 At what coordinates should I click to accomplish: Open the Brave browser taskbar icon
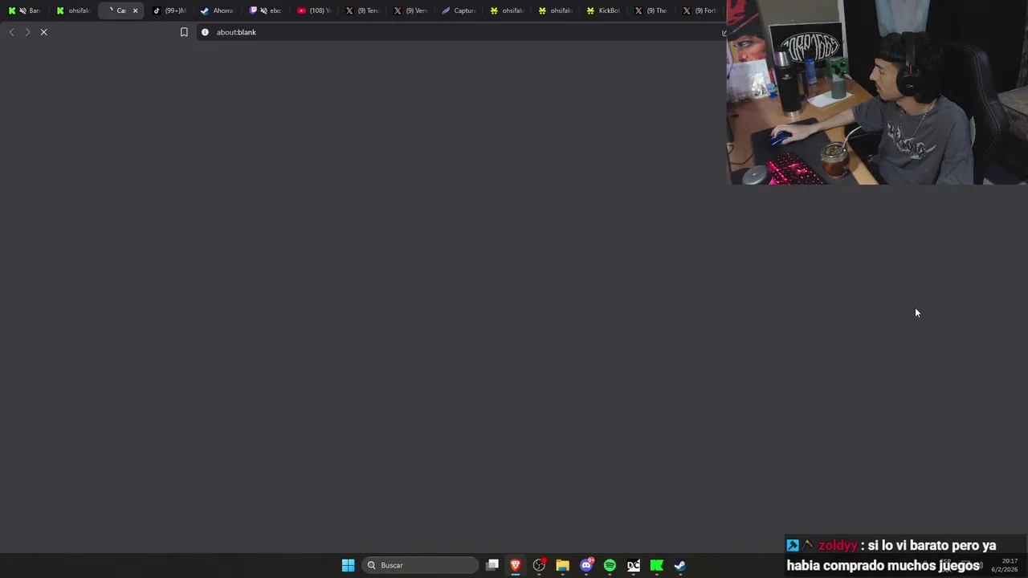click(x=516, y=565)
